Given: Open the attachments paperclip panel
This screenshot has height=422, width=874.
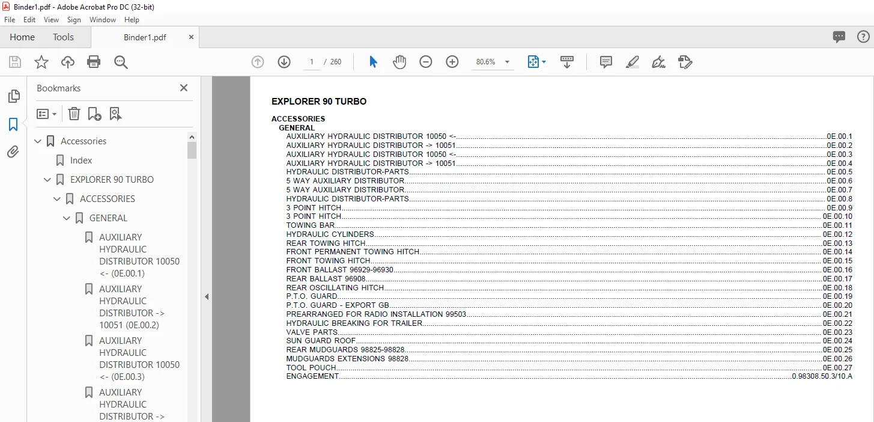Looking at the screenshot, I should click(x=13, y=152).
